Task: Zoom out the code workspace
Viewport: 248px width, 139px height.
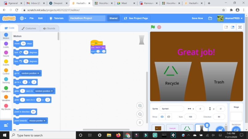Action: click(140, 114)
